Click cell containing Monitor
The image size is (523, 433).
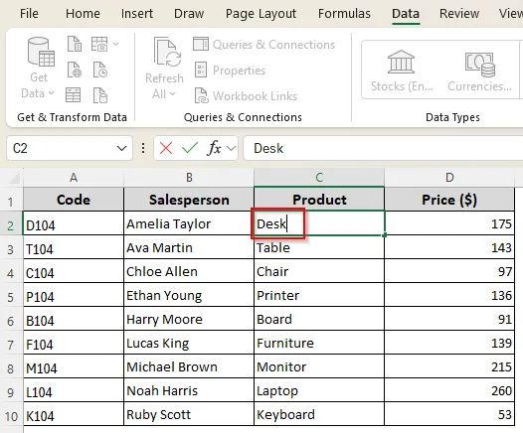319,366
